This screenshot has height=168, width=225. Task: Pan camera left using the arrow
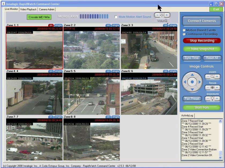[x=185, y=82]
